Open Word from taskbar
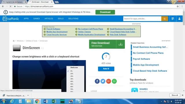 [46, 101]
